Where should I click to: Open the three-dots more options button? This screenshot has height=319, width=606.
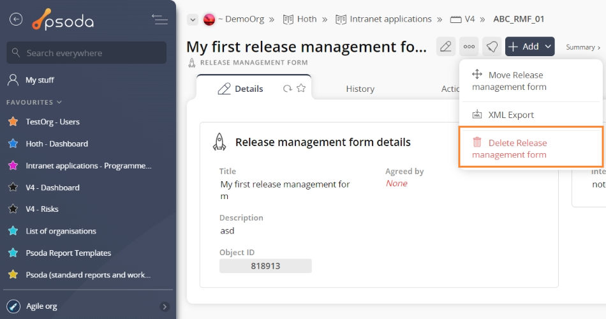coord(469,47)
